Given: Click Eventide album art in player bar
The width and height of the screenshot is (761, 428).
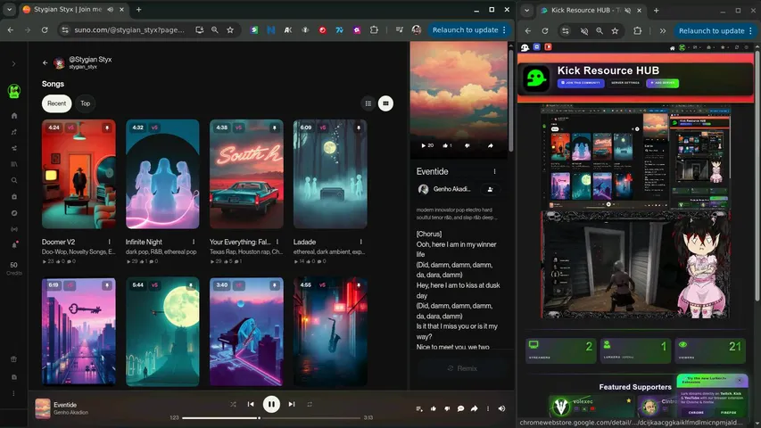Looking at the screenshot, I should pyautogui.click(x=43, y=408).
